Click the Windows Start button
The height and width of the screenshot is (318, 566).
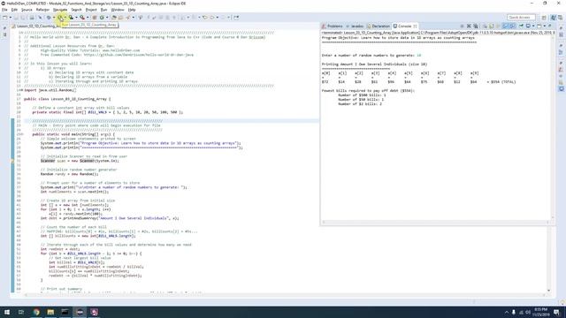tap(7, 312)
